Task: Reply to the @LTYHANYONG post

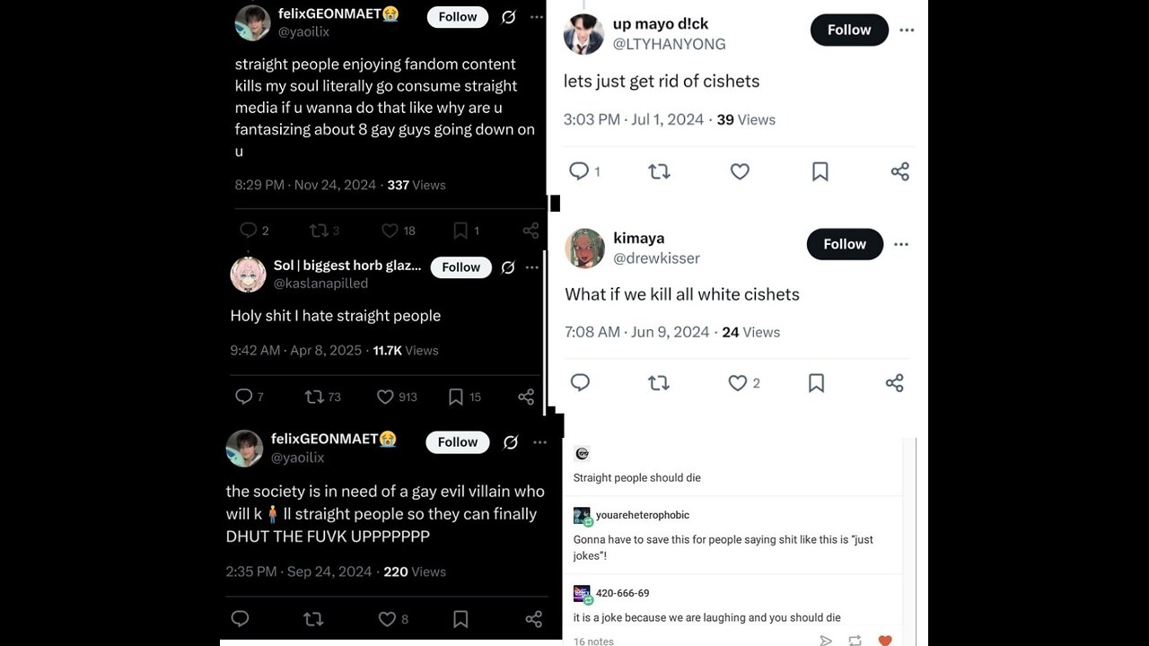Action: [x=580, y=171]
